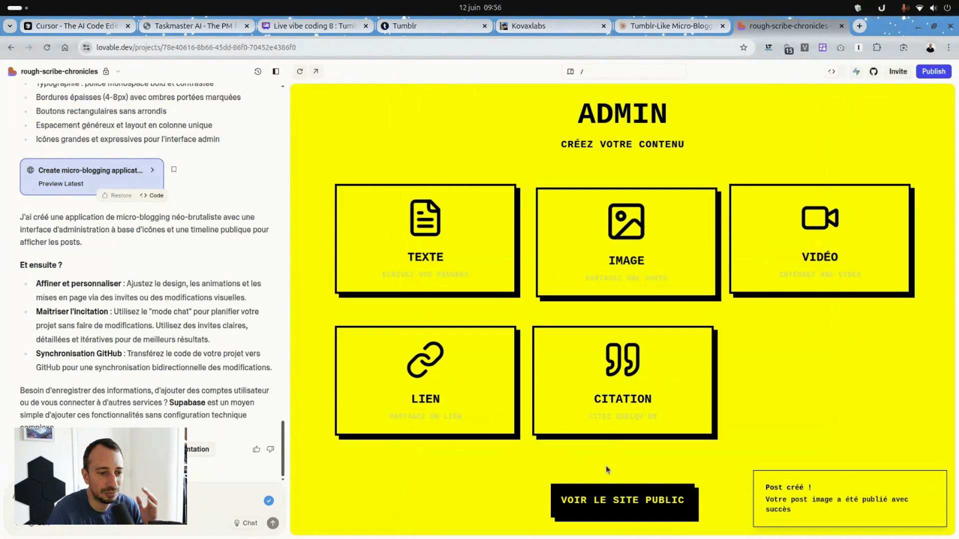Toggle the chat sidebar panel
The image size is (959, 539).
click(x=276, y=71)
